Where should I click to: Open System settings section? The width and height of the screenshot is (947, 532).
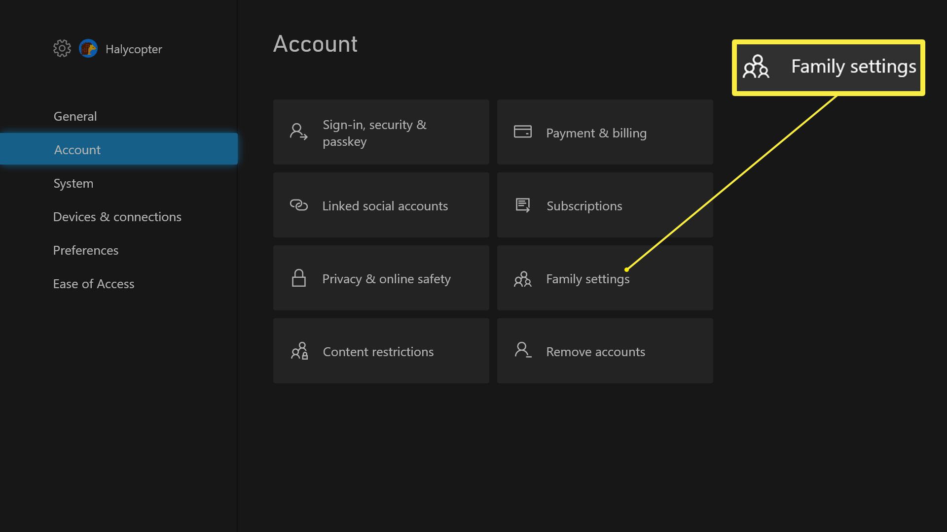73,183
